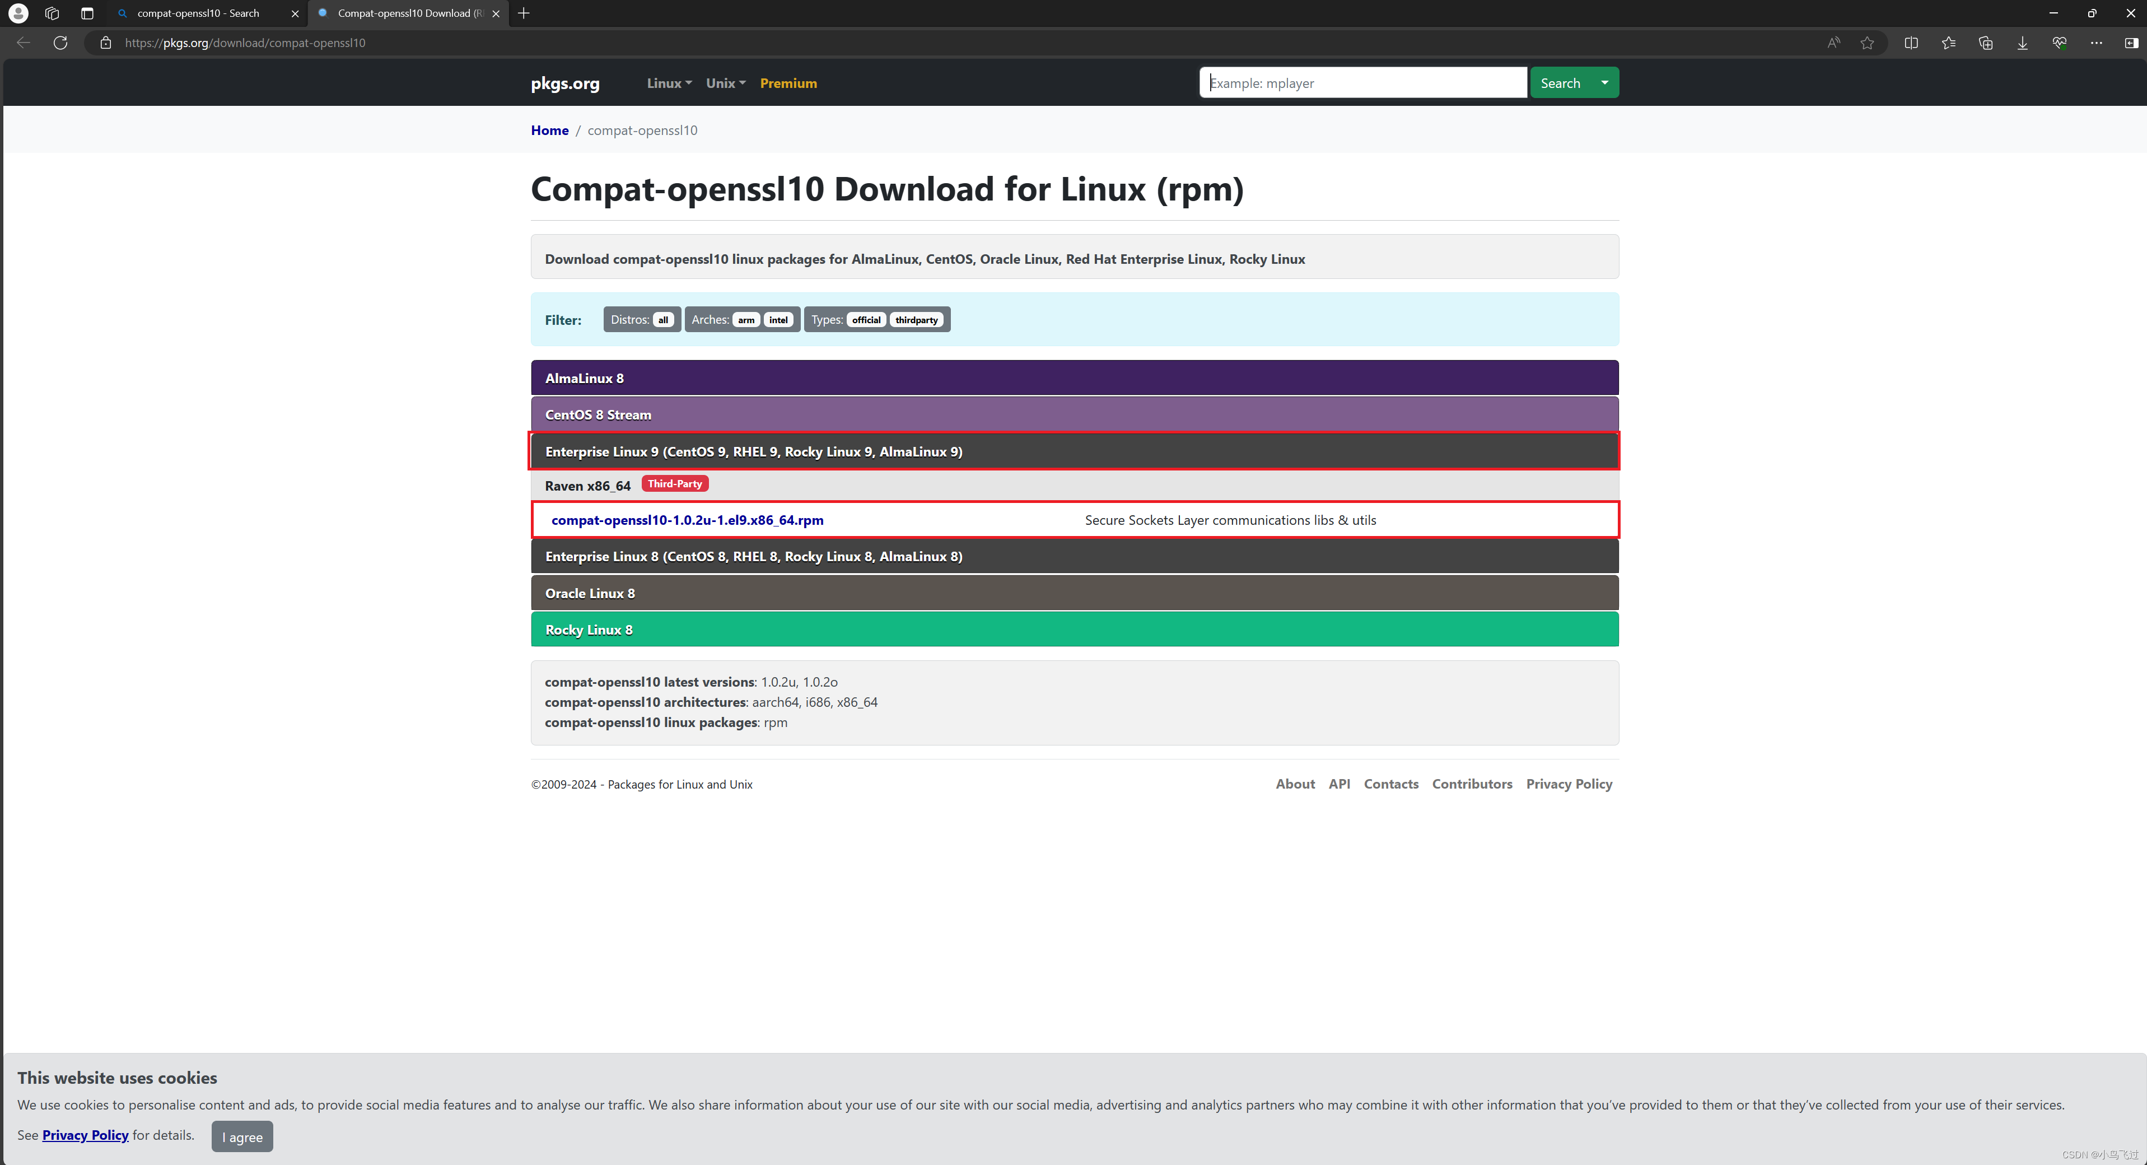The image size is (2147, 1165).
Task: Open the browser settings and more menu
Action: (x=2096, y=43)
